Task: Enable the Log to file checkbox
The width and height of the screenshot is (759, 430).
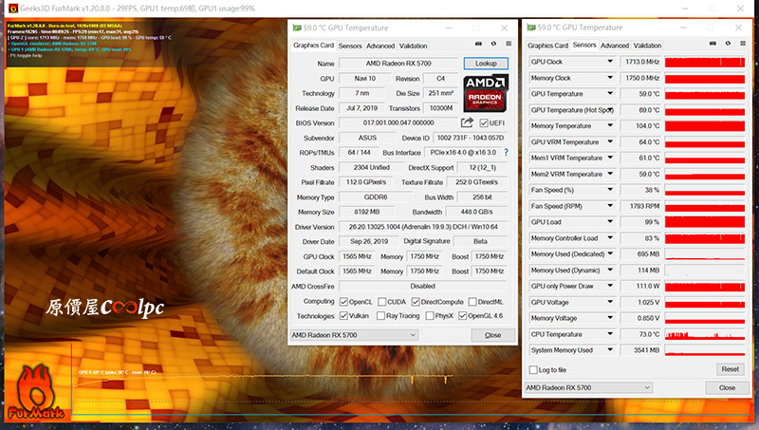Action: [x=532, y=369]
